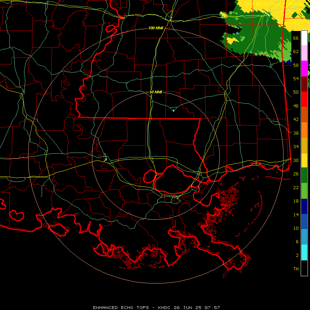Screen dimensions: 310x310
Task: Click the "42" legend scale value
Action: pos(296,120)
